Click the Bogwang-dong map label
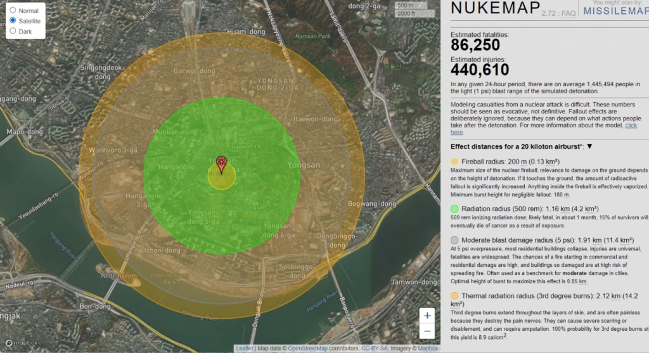This screenshot has height=353, width=649. click(371, 203)
